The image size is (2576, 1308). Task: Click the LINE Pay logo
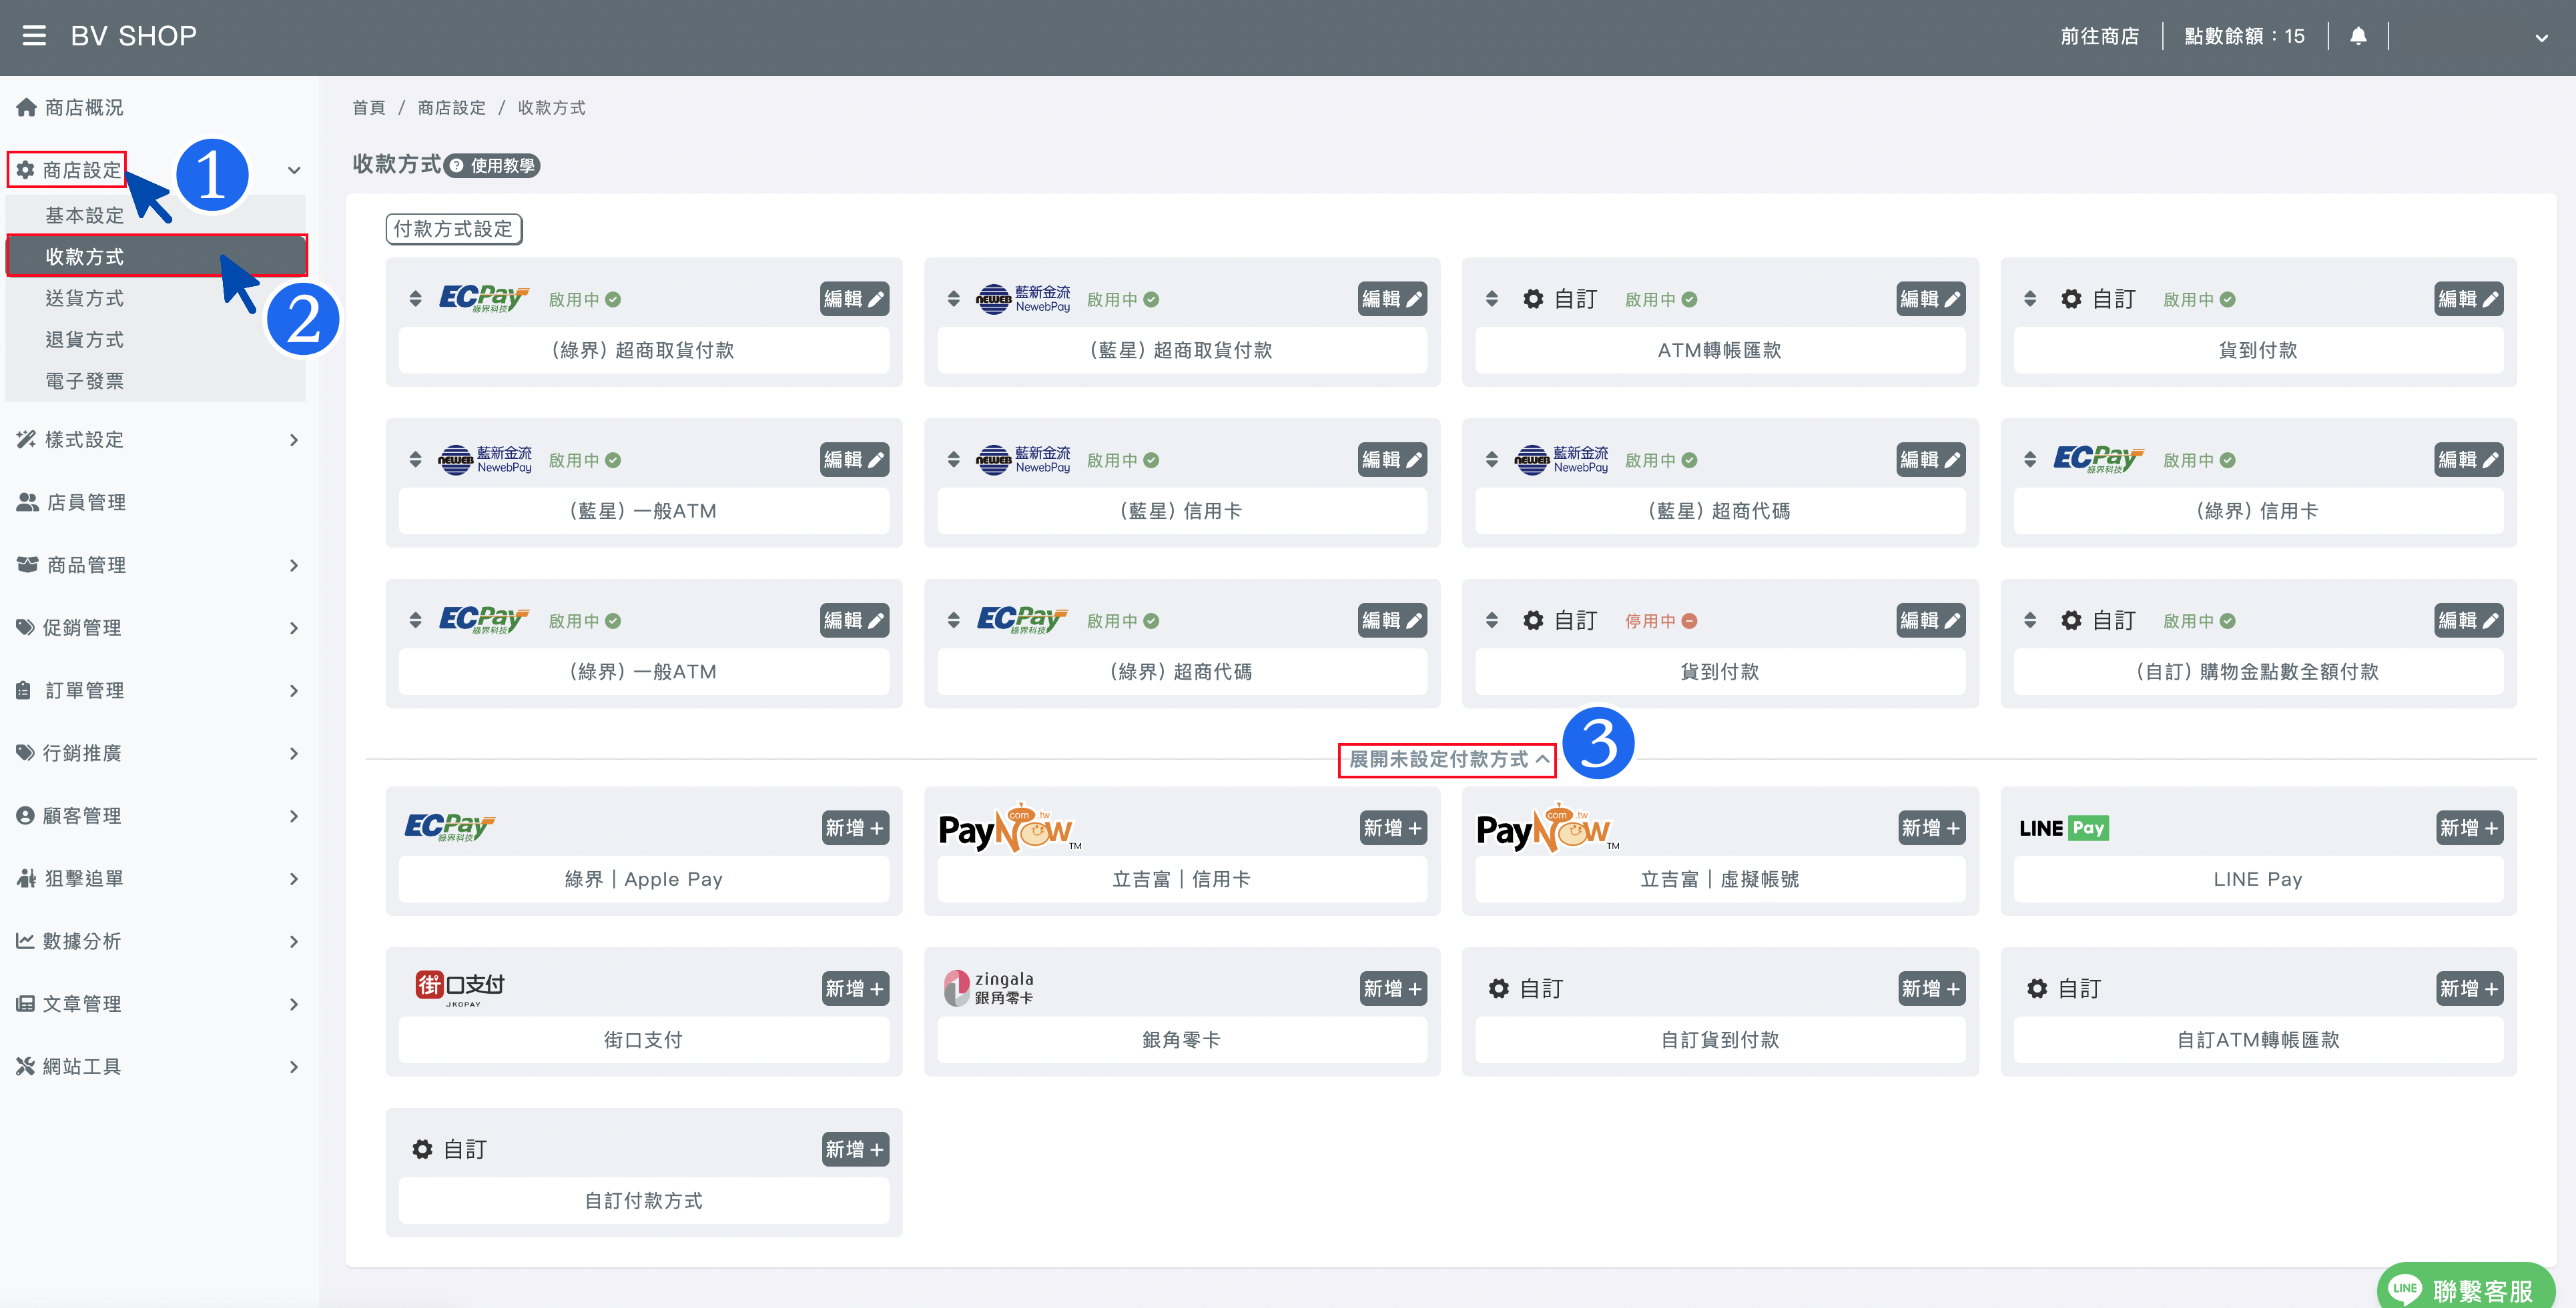click(x=2064, y=827)
